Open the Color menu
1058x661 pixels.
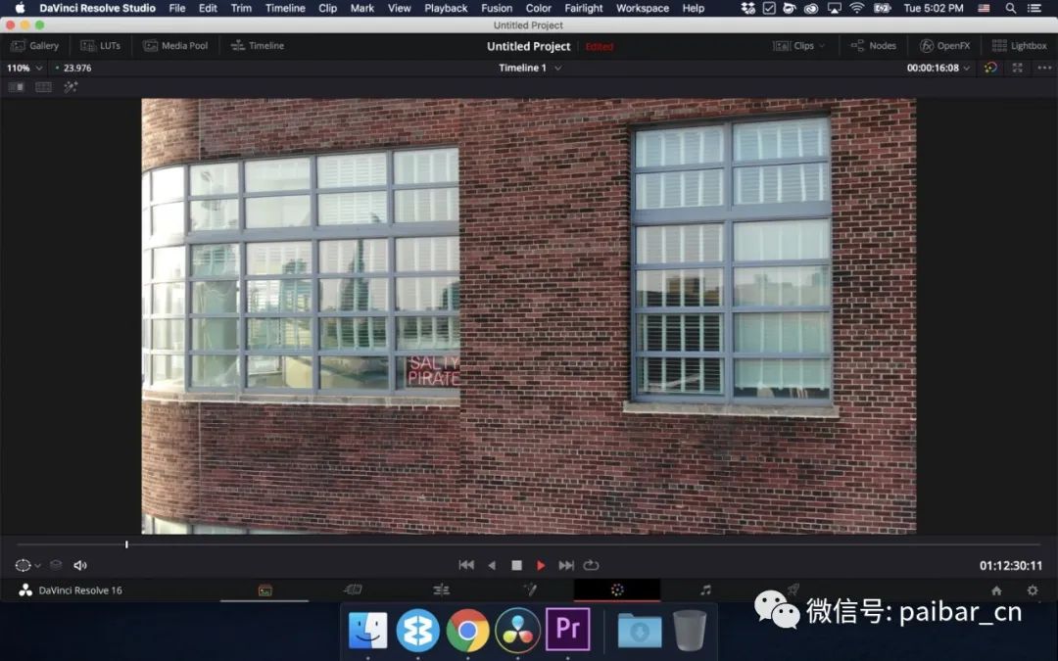click(538, 8)
